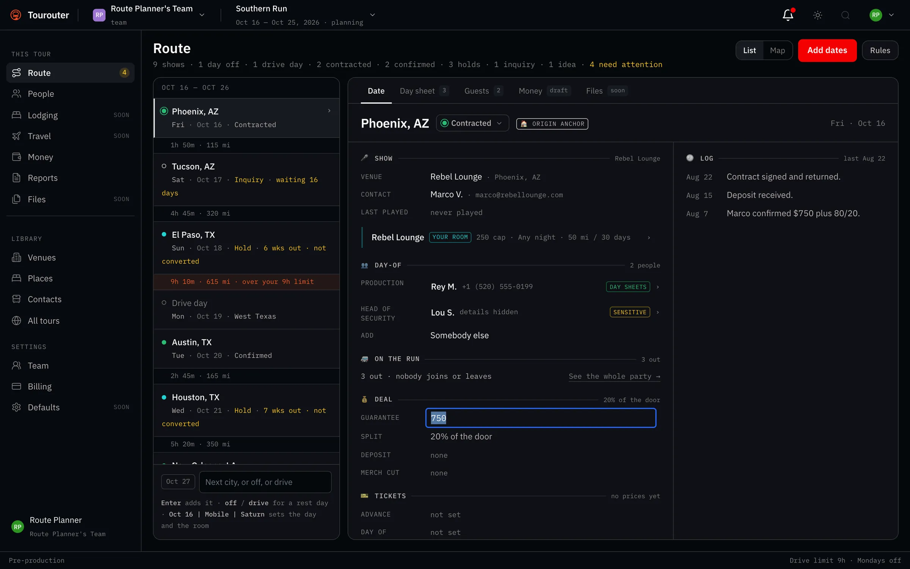Expand the Route Planner's Team switcher

pos(149,15)
